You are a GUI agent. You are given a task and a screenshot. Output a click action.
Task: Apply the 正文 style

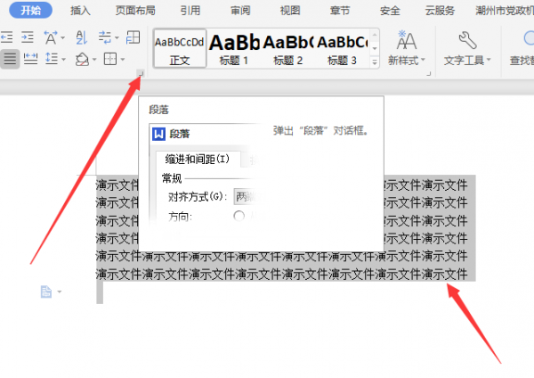pyautogui.click(x=179, y=48)
